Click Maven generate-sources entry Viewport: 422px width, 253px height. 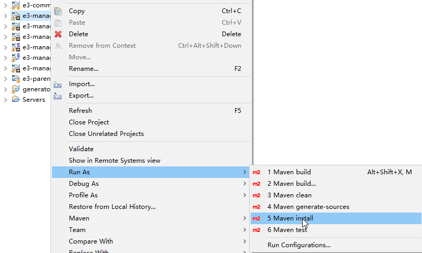point(308,207)
